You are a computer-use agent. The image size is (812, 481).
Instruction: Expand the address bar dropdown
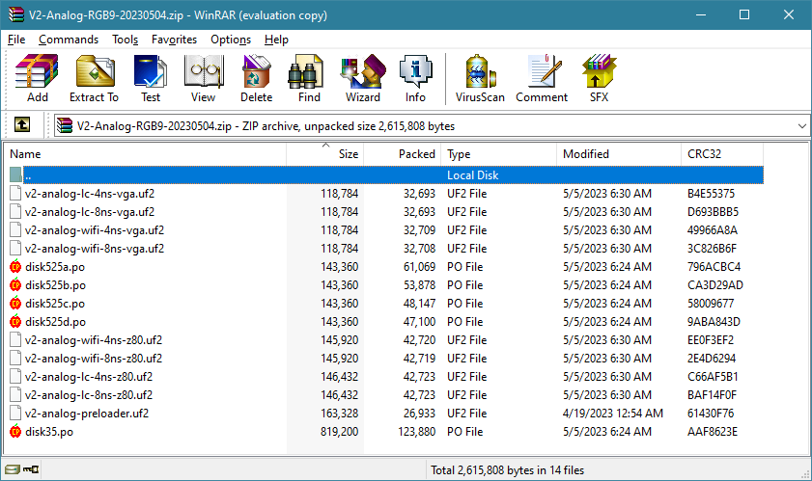point(801,125)
